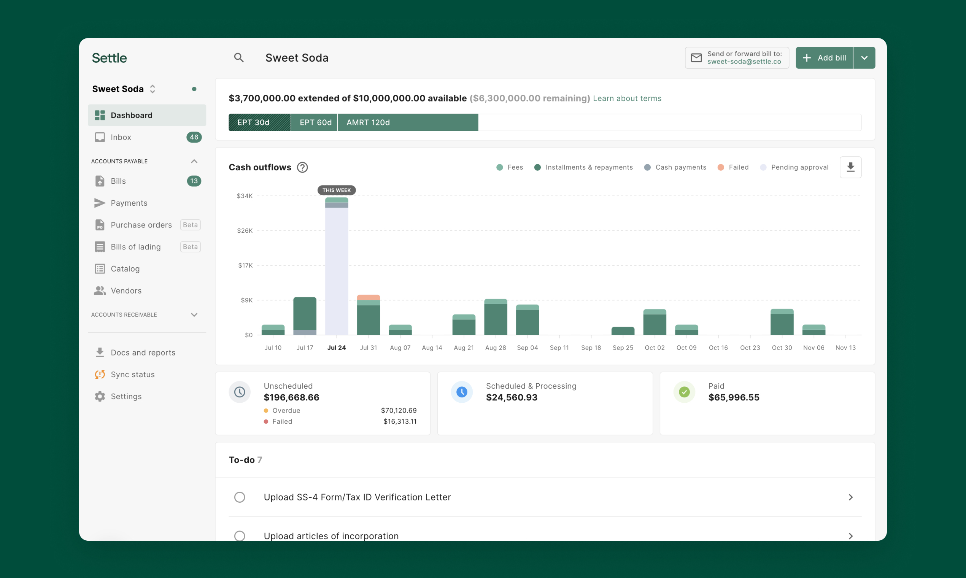
Task: Mark articles of incorporation task done
Action: (240, 535)
